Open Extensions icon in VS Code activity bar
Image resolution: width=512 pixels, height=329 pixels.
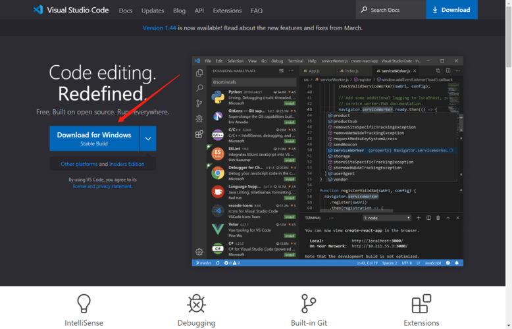[199, 134]
